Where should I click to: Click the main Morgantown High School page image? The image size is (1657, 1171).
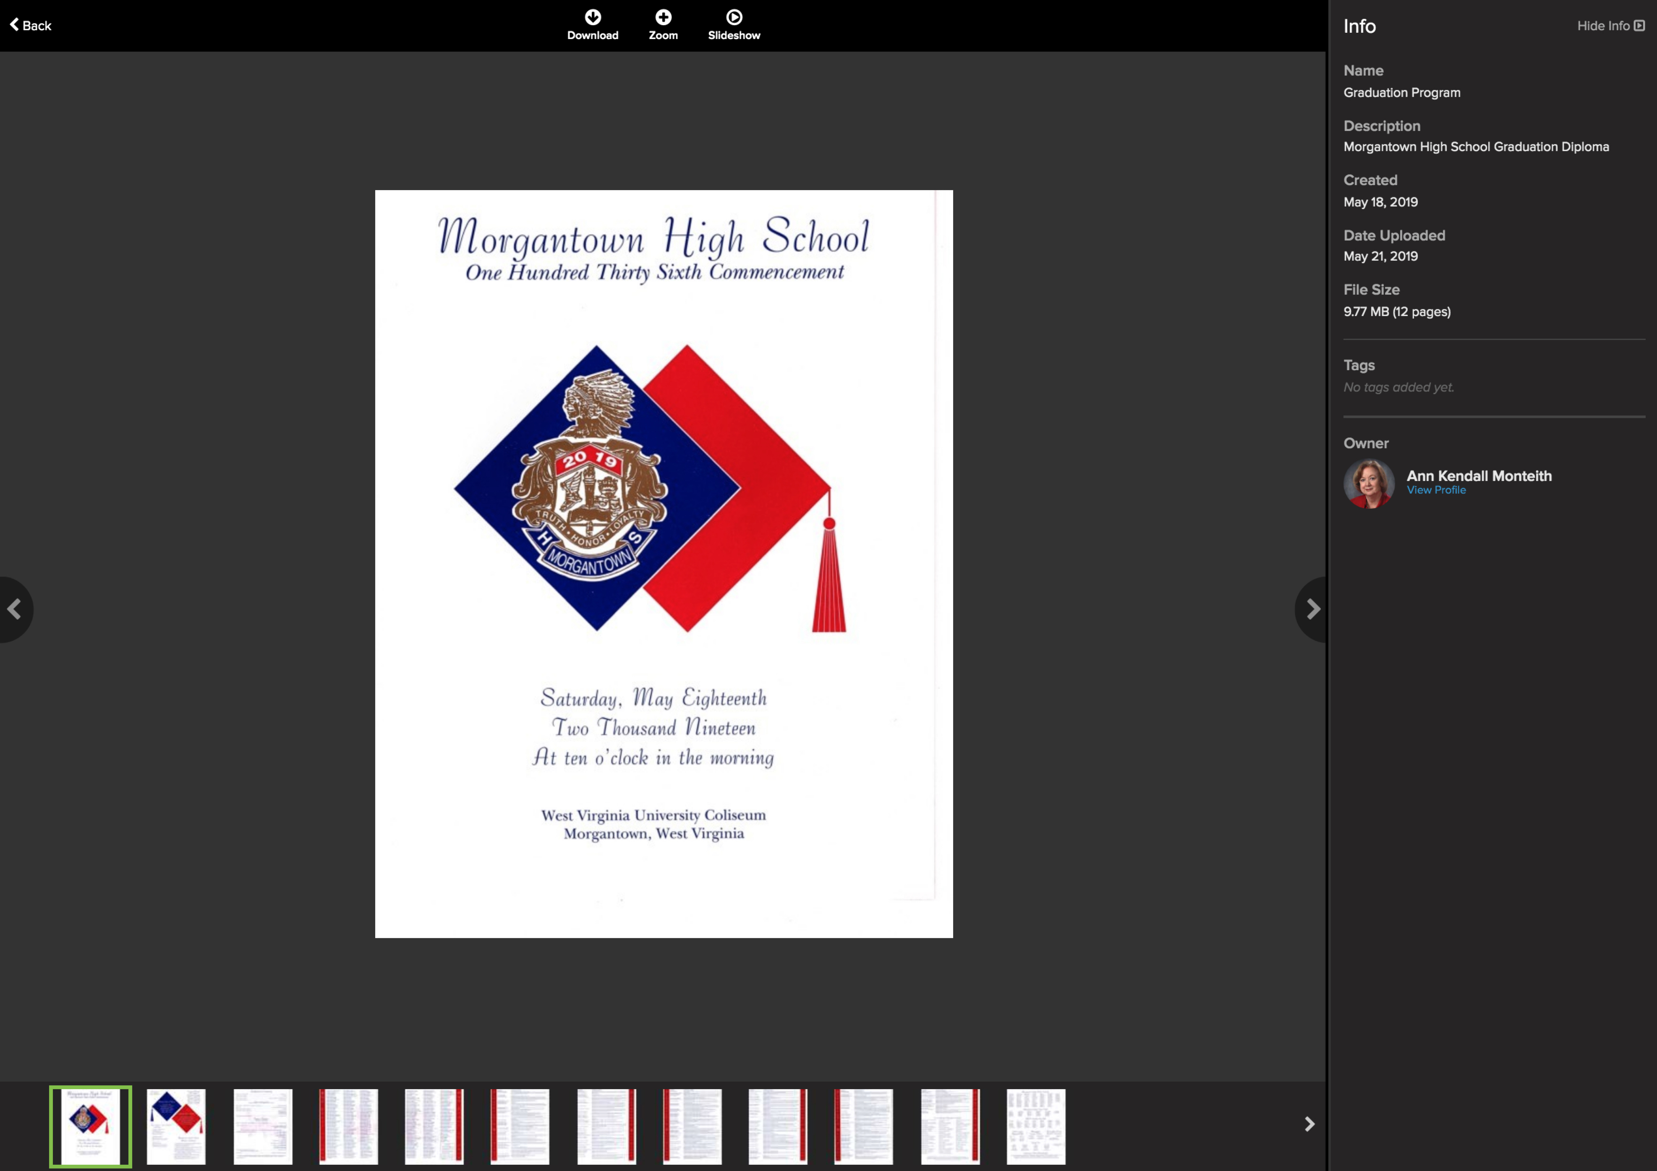point(664,564)
